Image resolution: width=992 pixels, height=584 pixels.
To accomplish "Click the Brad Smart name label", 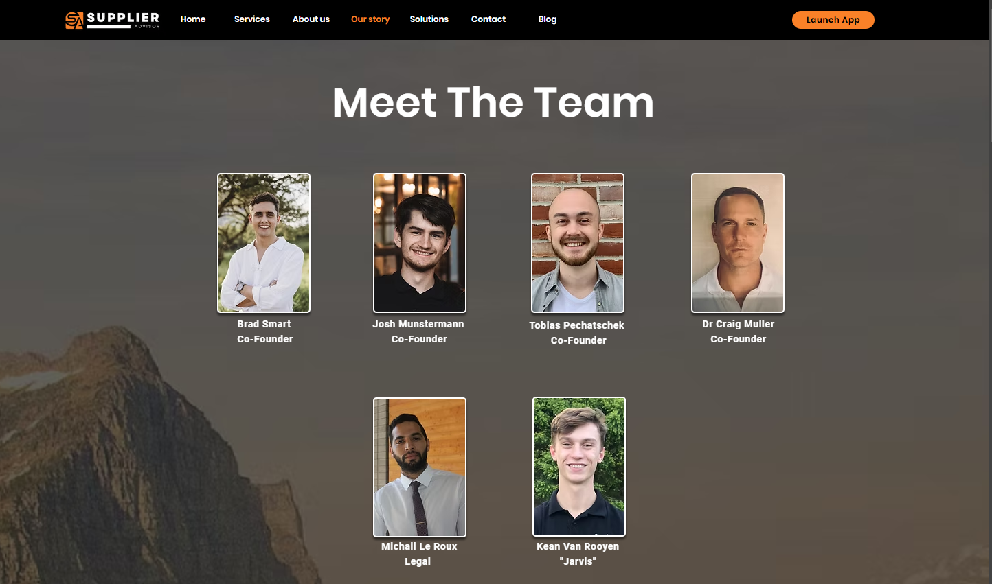I will pos(264,324).
